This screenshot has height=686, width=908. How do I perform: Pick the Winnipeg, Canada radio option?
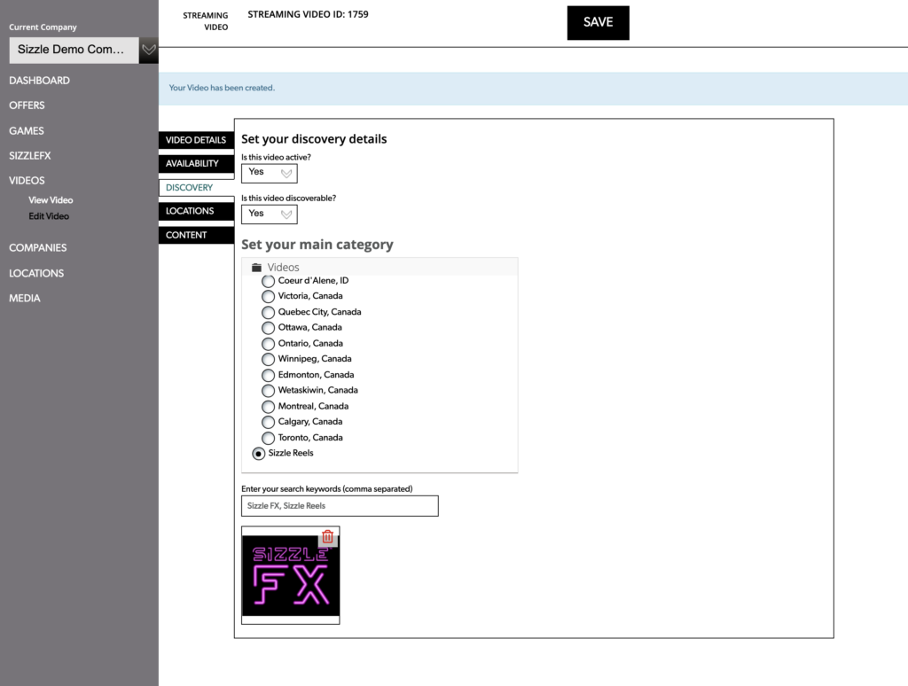pos(268,360)
